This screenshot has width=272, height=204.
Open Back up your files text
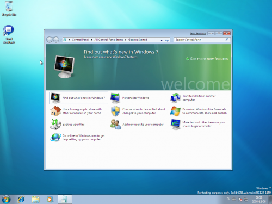(73, 125)
